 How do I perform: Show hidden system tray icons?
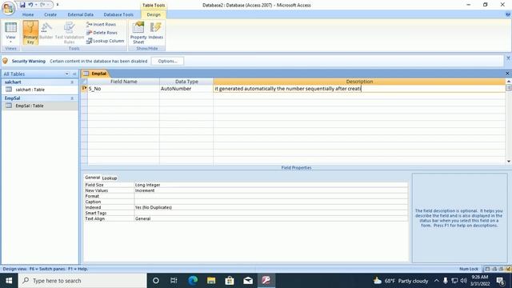[x=436, y=281]
